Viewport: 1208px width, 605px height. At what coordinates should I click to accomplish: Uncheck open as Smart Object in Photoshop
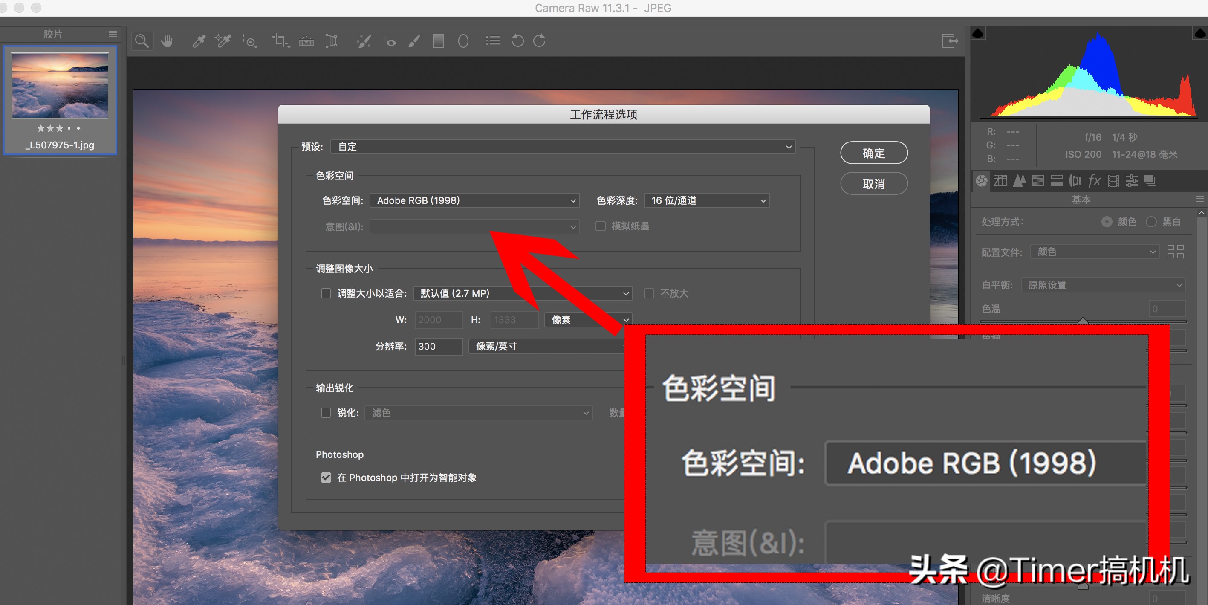coord(326,478)
